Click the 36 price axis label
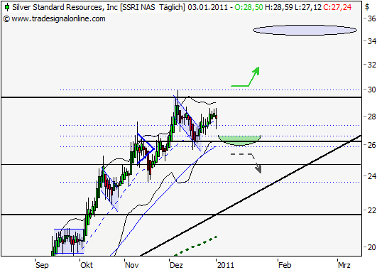 [x=372, y=18]
